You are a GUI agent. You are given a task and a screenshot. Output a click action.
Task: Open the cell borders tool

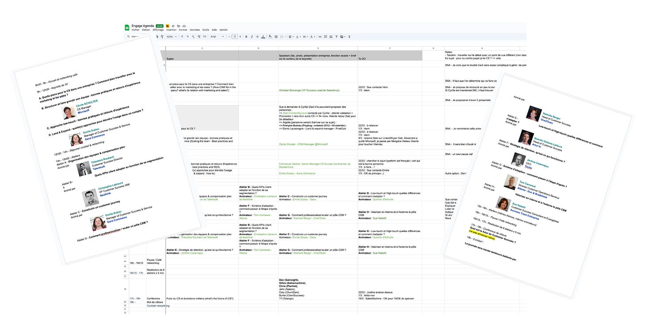tap(276, 36)
